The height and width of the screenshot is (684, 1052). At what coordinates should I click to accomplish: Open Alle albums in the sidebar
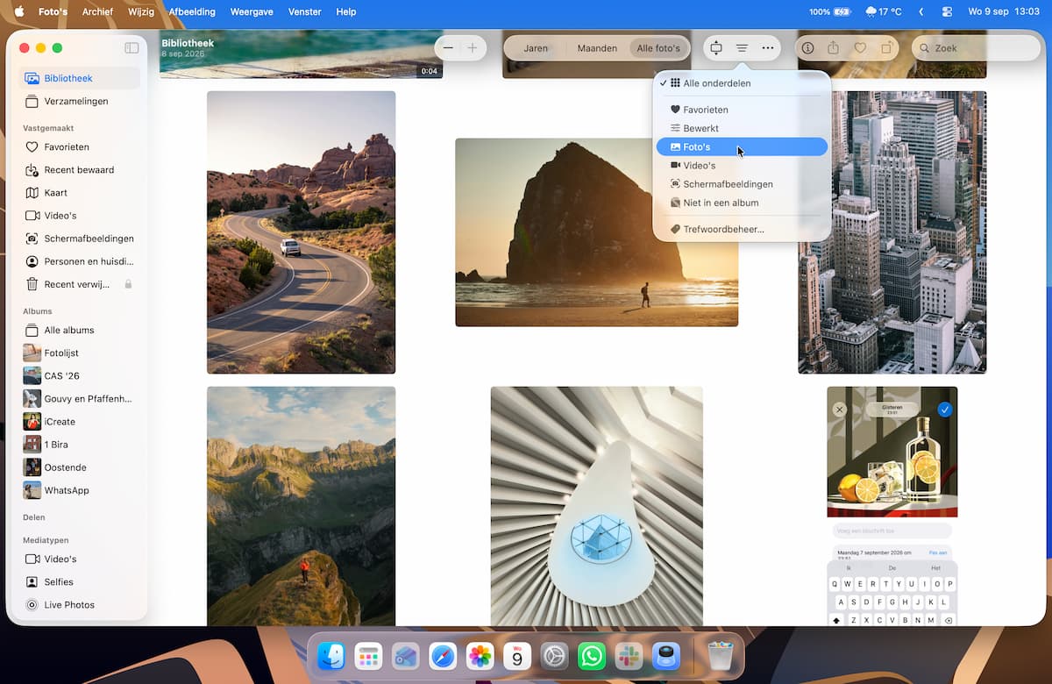coord(80,331)
